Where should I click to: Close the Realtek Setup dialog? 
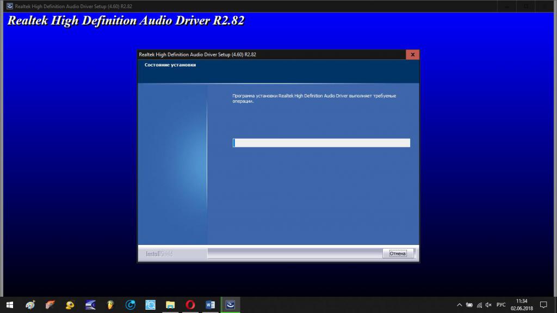(412, 54)
